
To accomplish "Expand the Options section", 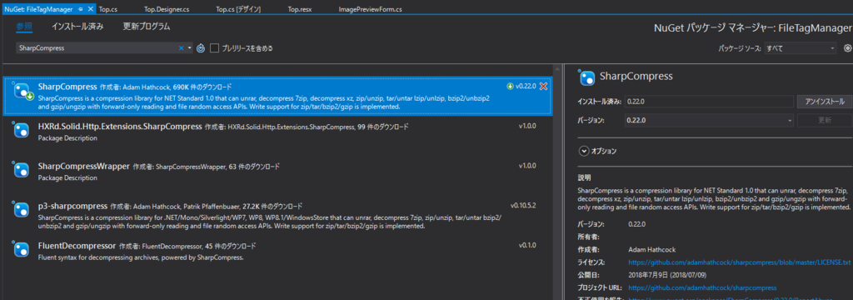I will (584, 151).
